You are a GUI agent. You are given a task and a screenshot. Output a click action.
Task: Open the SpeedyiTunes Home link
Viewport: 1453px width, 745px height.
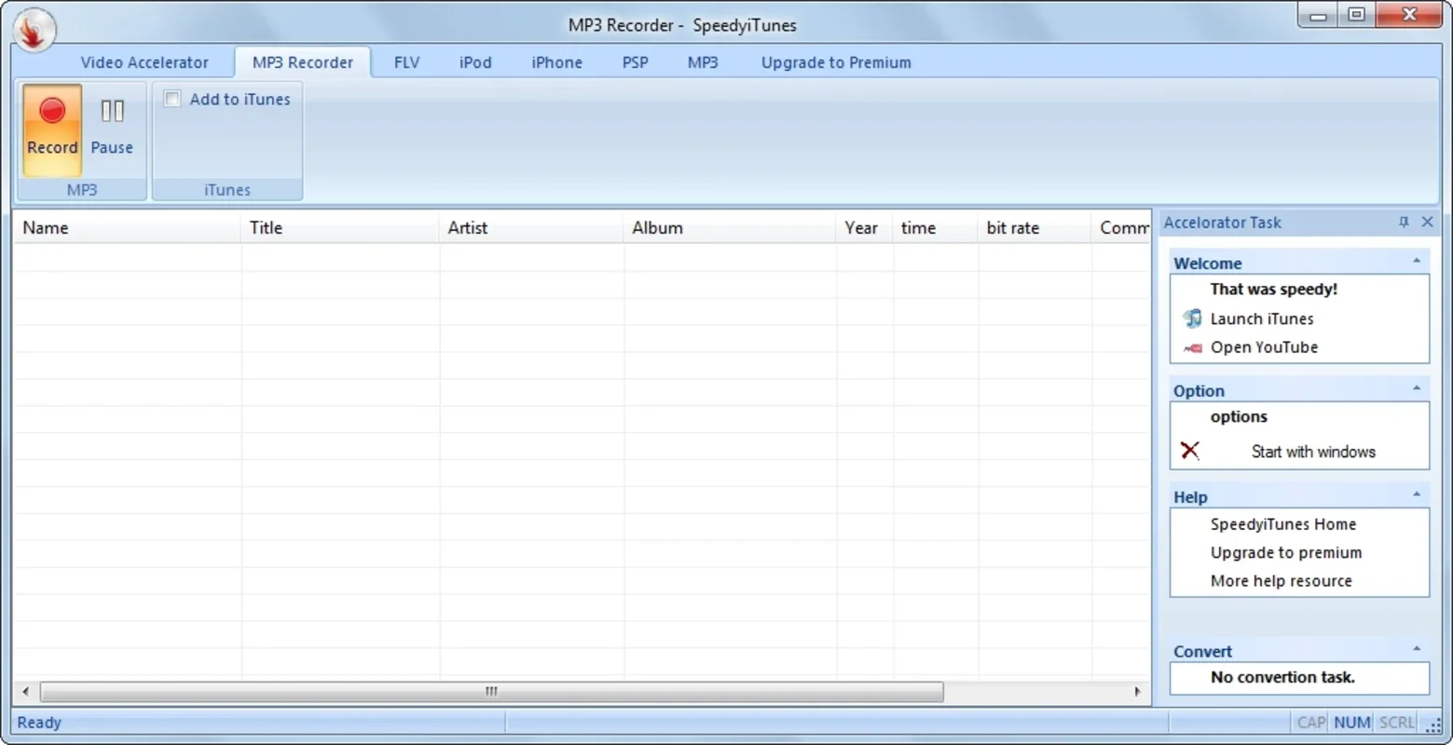pyautogui.click(x=1283, y=524)
